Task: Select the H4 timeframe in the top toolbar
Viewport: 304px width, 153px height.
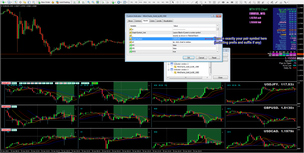Action: (x=154, y=2)
